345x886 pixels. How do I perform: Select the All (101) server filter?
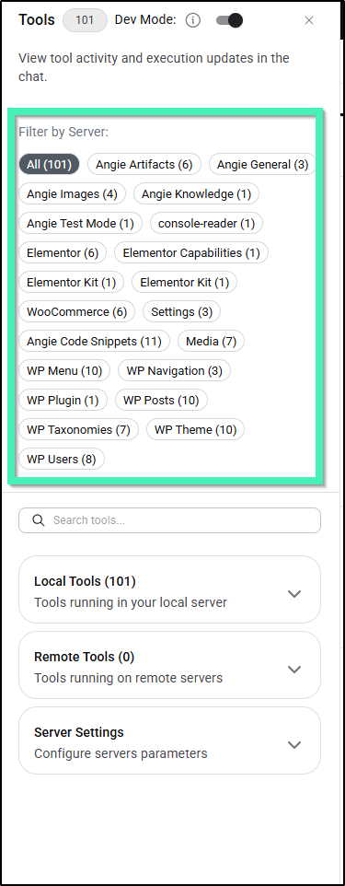tap(49, 165)
